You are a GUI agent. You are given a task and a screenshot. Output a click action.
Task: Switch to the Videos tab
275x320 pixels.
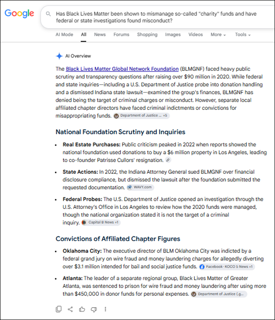pos(196,35)
